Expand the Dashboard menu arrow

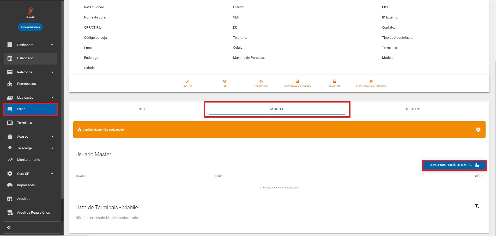(x=52, y=45)
